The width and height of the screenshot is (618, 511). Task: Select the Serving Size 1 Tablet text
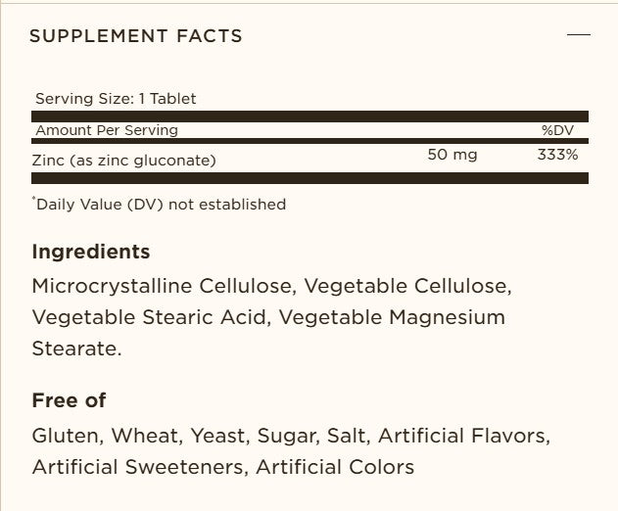coord(116,98)
